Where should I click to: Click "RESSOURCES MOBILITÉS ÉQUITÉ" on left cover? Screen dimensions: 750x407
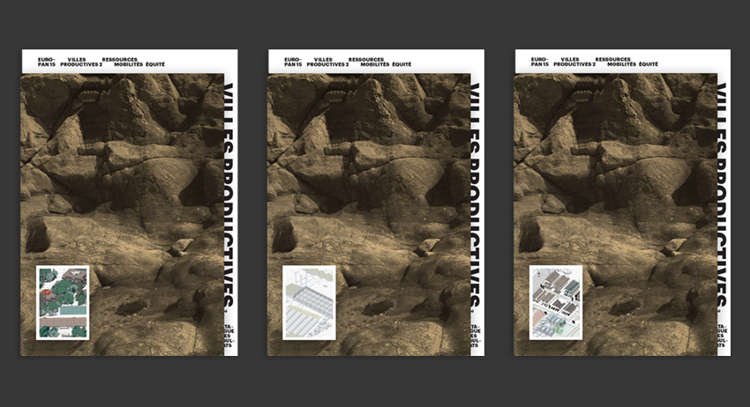pyautogui.click(x=133, y=62)
